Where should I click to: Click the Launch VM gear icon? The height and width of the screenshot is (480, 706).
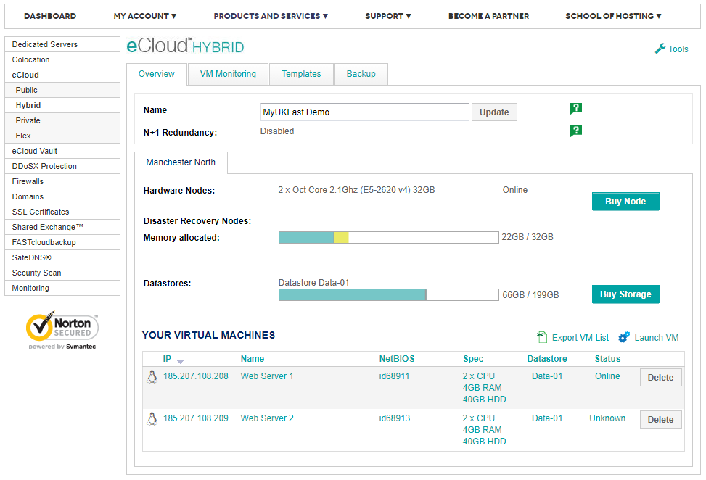624,337
